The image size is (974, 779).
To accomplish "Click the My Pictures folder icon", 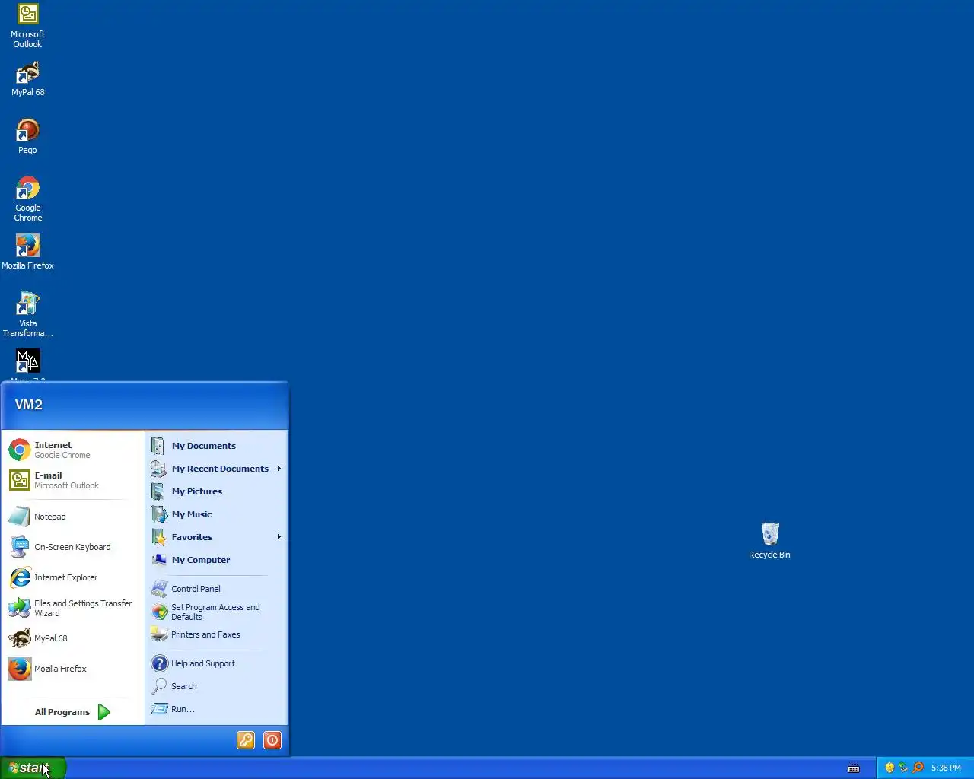I will coord(158,491).
